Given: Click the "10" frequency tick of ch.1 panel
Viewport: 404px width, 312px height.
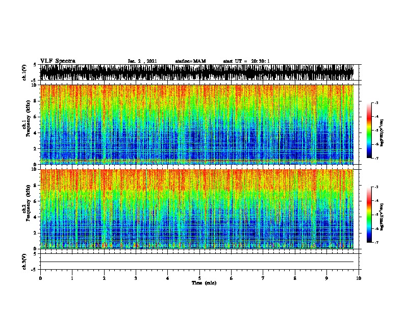Looking at the screenshot, I should click(35, 85).
